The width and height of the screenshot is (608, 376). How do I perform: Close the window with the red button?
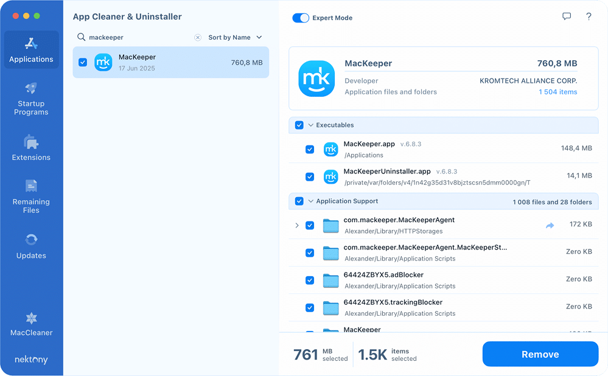(15, 16)
